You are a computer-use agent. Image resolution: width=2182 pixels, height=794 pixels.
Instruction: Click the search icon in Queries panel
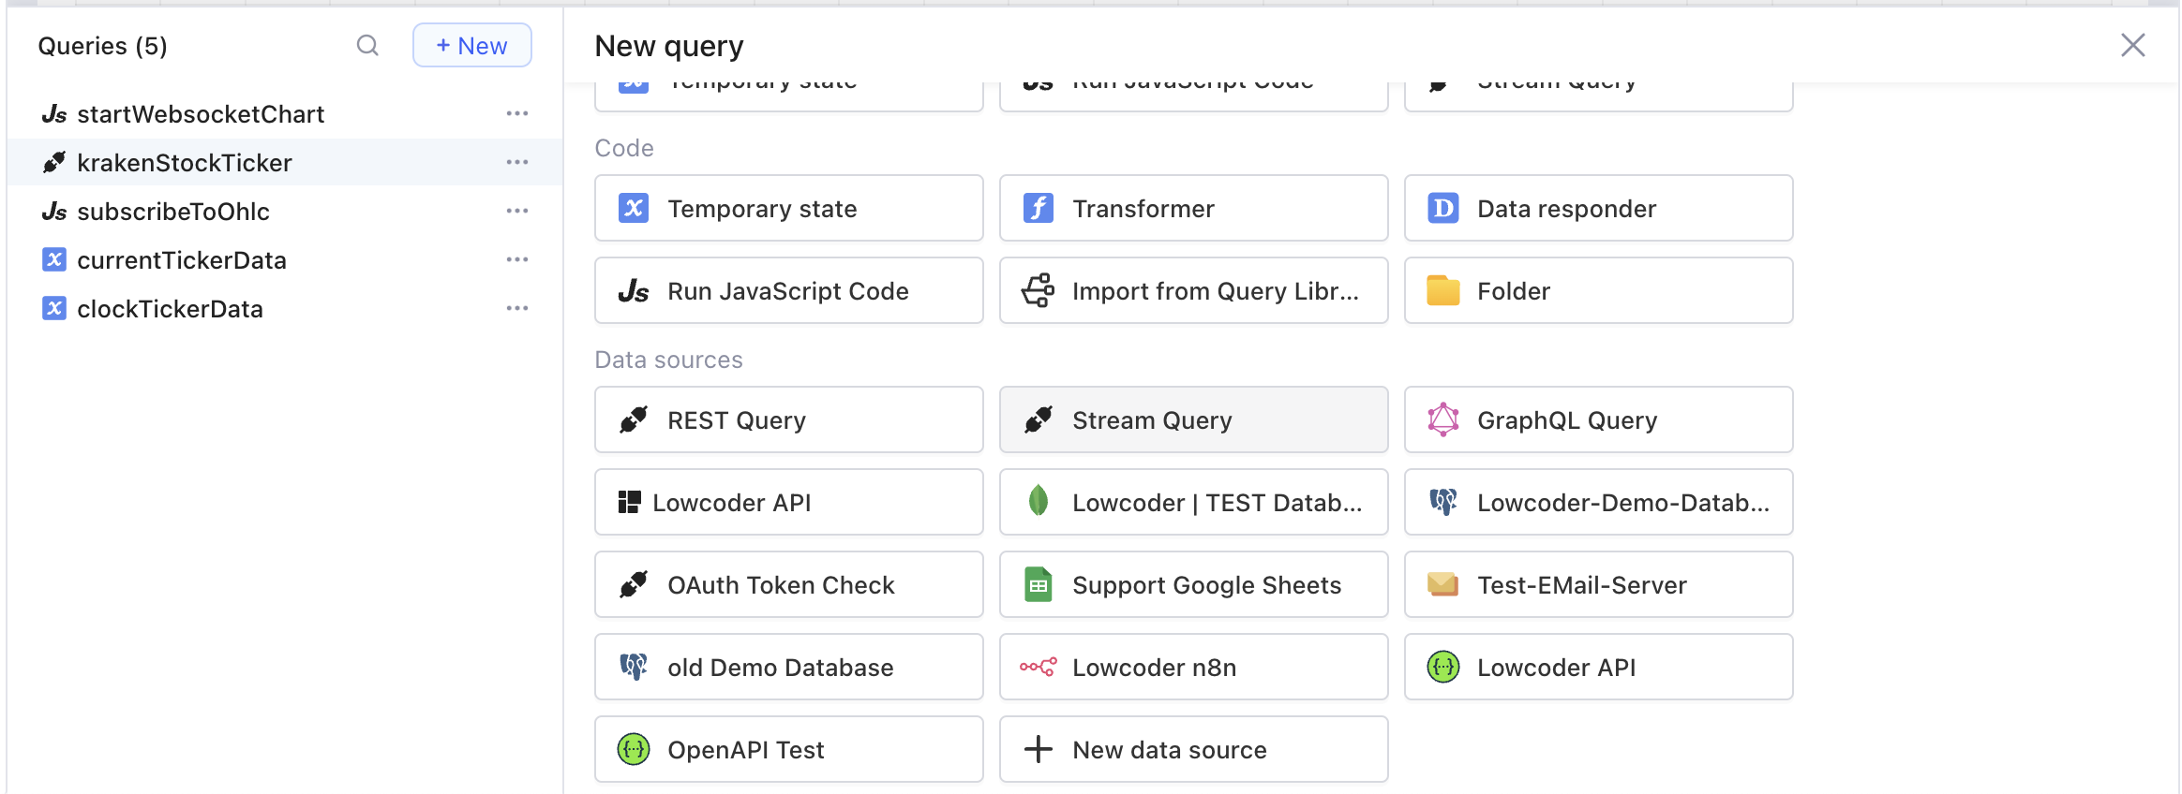pyautogui.click(x=367, y=46)
